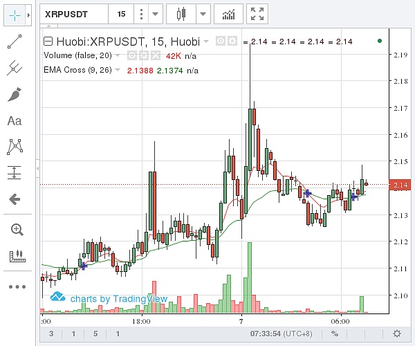Click the 18:00 time axis label

pos(141,321)
